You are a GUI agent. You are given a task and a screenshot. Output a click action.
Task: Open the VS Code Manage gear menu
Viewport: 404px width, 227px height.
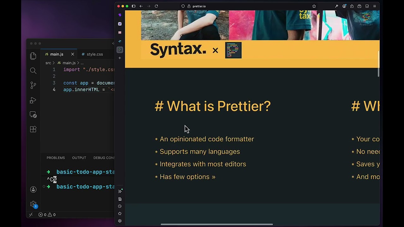point(33,204)
